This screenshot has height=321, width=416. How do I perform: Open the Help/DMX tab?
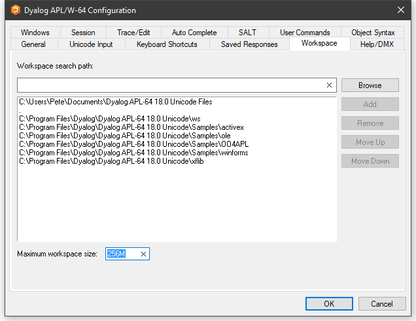tap(377, 44)
